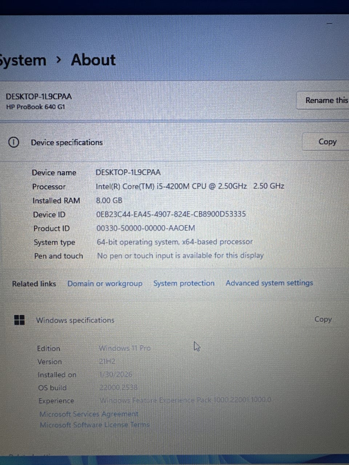Click the About breadcrumb title
This screenshot has width=349, height=465.
(x=93, y=60)
